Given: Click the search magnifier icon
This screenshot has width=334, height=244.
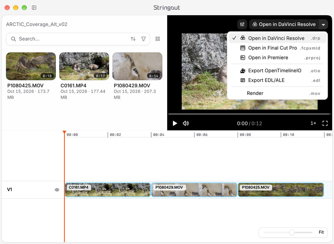Looking at the screenshot, I should click(13, 39).
